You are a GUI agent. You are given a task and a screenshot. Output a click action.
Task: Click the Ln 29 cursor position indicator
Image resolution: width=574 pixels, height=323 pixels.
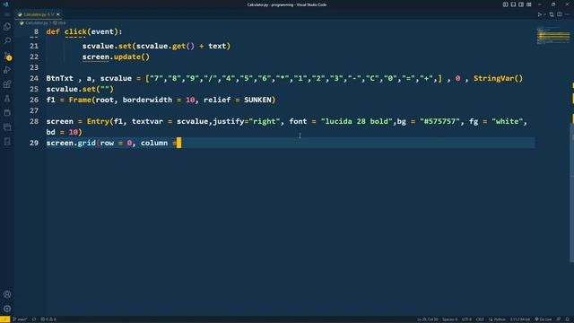tap(427, 319)
